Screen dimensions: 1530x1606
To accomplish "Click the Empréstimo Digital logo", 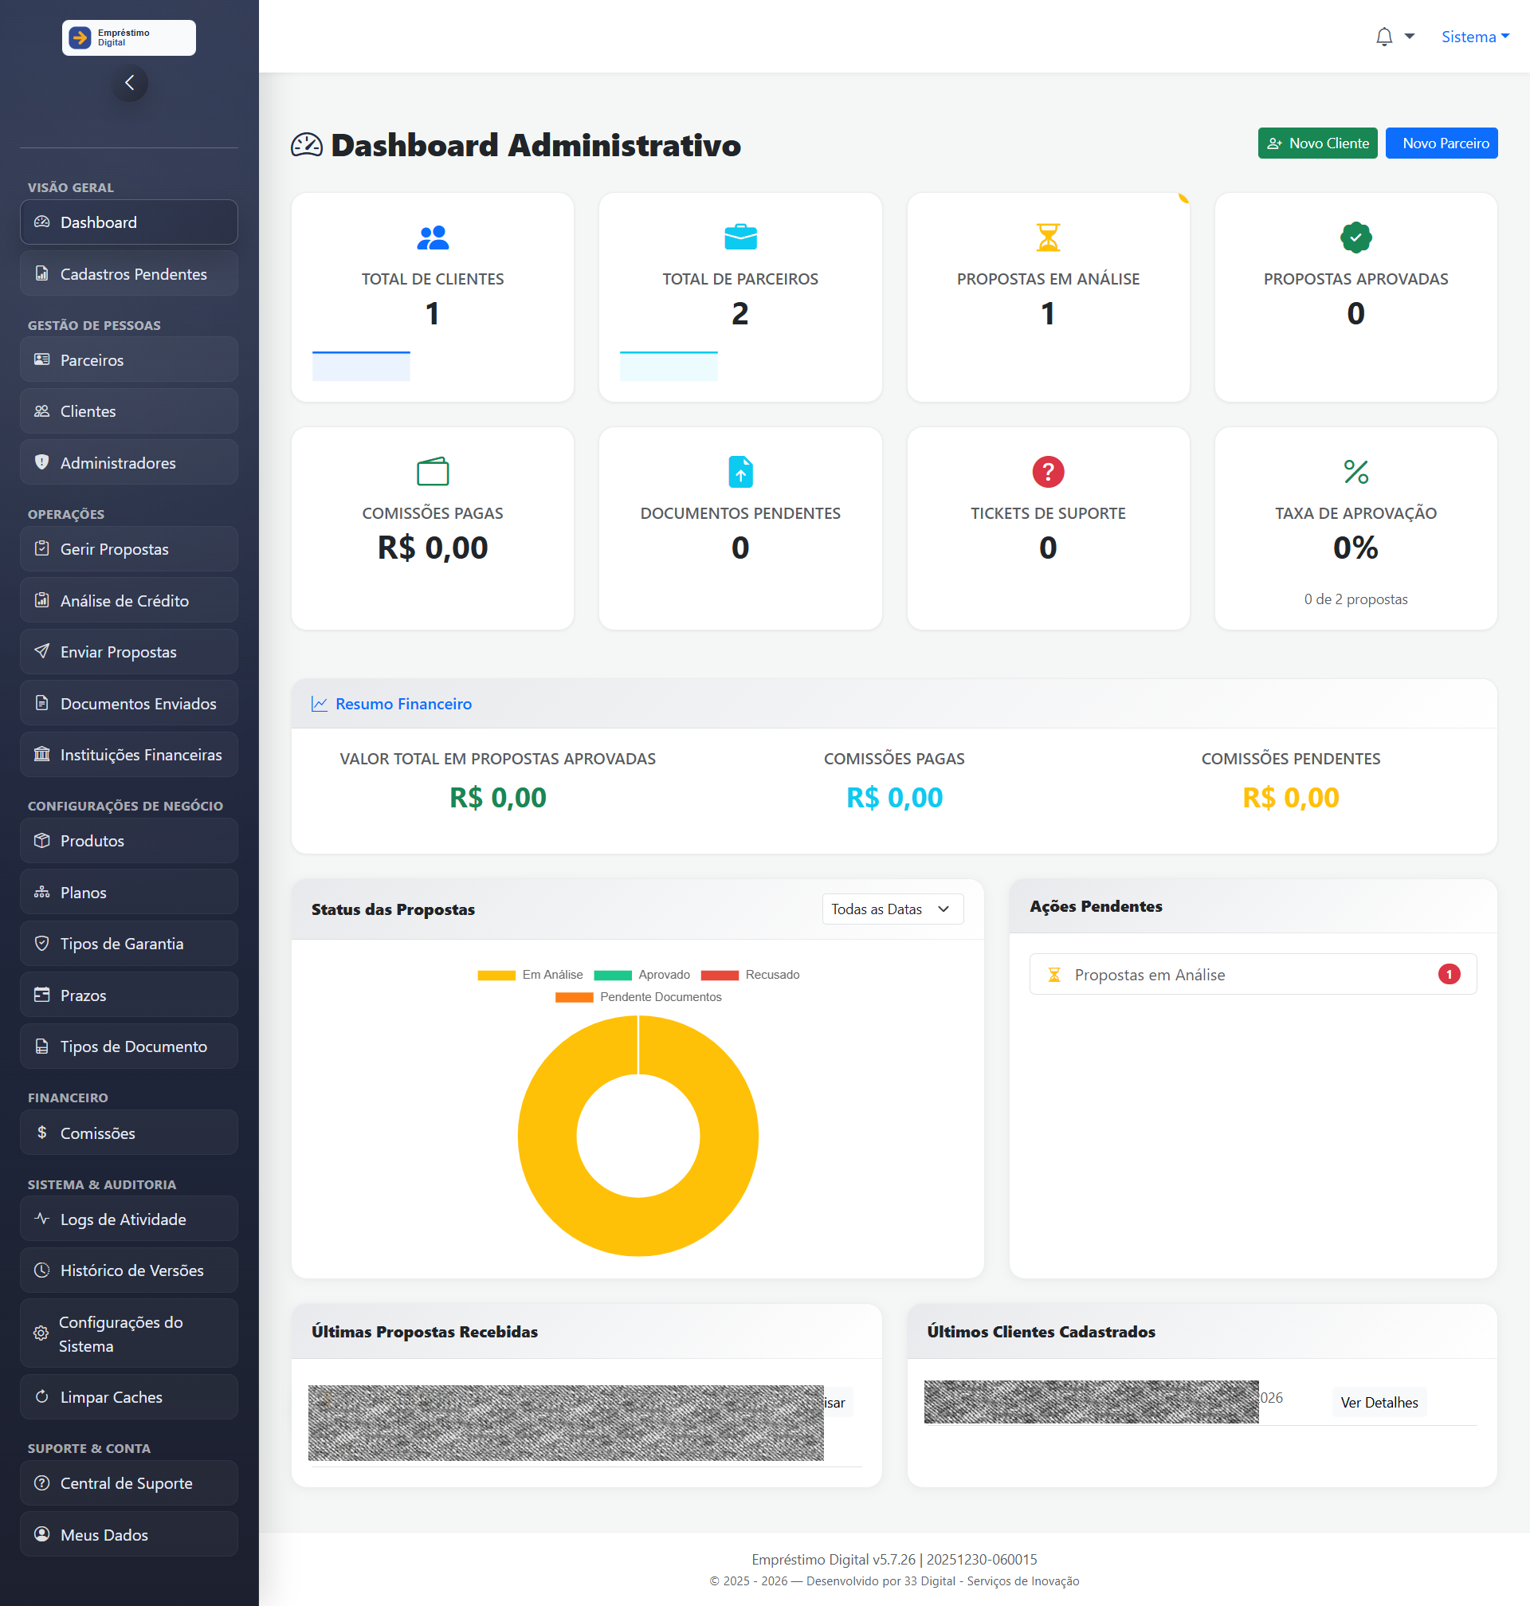I will (x=129, y=37).
